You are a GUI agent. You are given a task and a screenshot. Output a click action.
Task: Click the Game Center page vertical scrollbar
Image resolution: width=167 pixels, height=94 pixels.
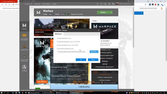tap(133, 27)
